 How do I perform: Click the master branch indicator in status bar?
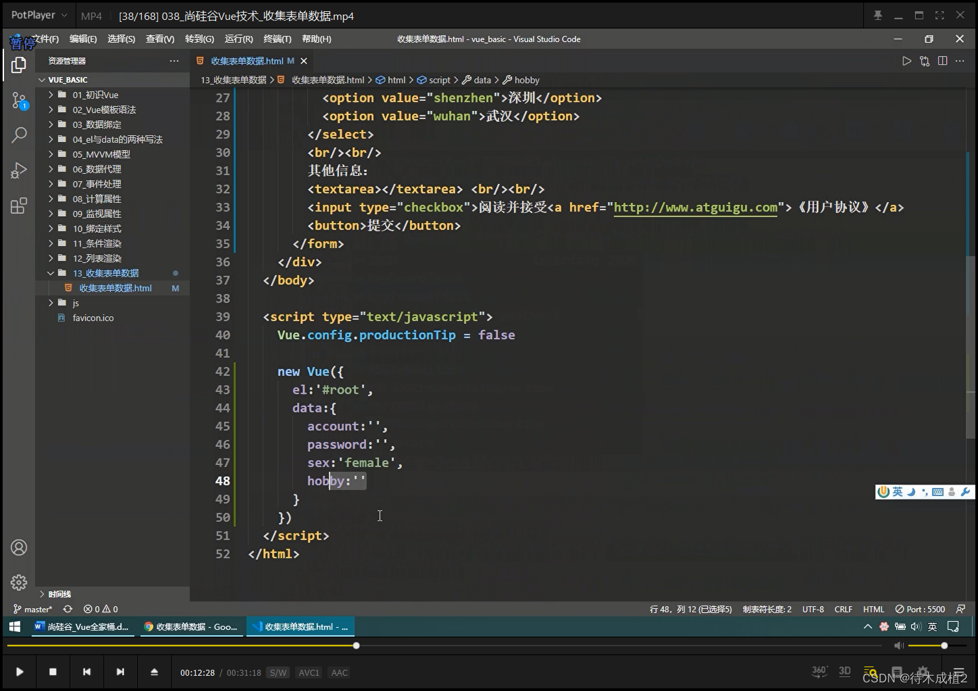(x=32, y=609)
